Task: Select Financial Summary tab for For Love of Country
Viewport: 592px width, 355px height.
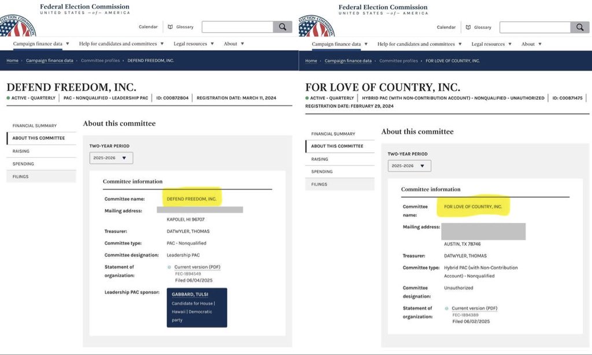Action: (x=340, y=134)
